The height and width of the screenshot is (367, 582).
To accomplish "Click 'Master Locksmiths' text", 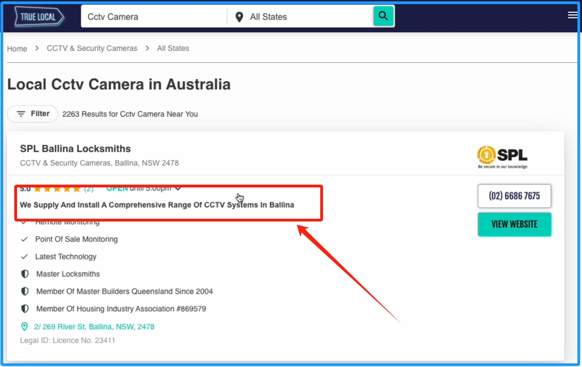I will click(x=68, y=274).
